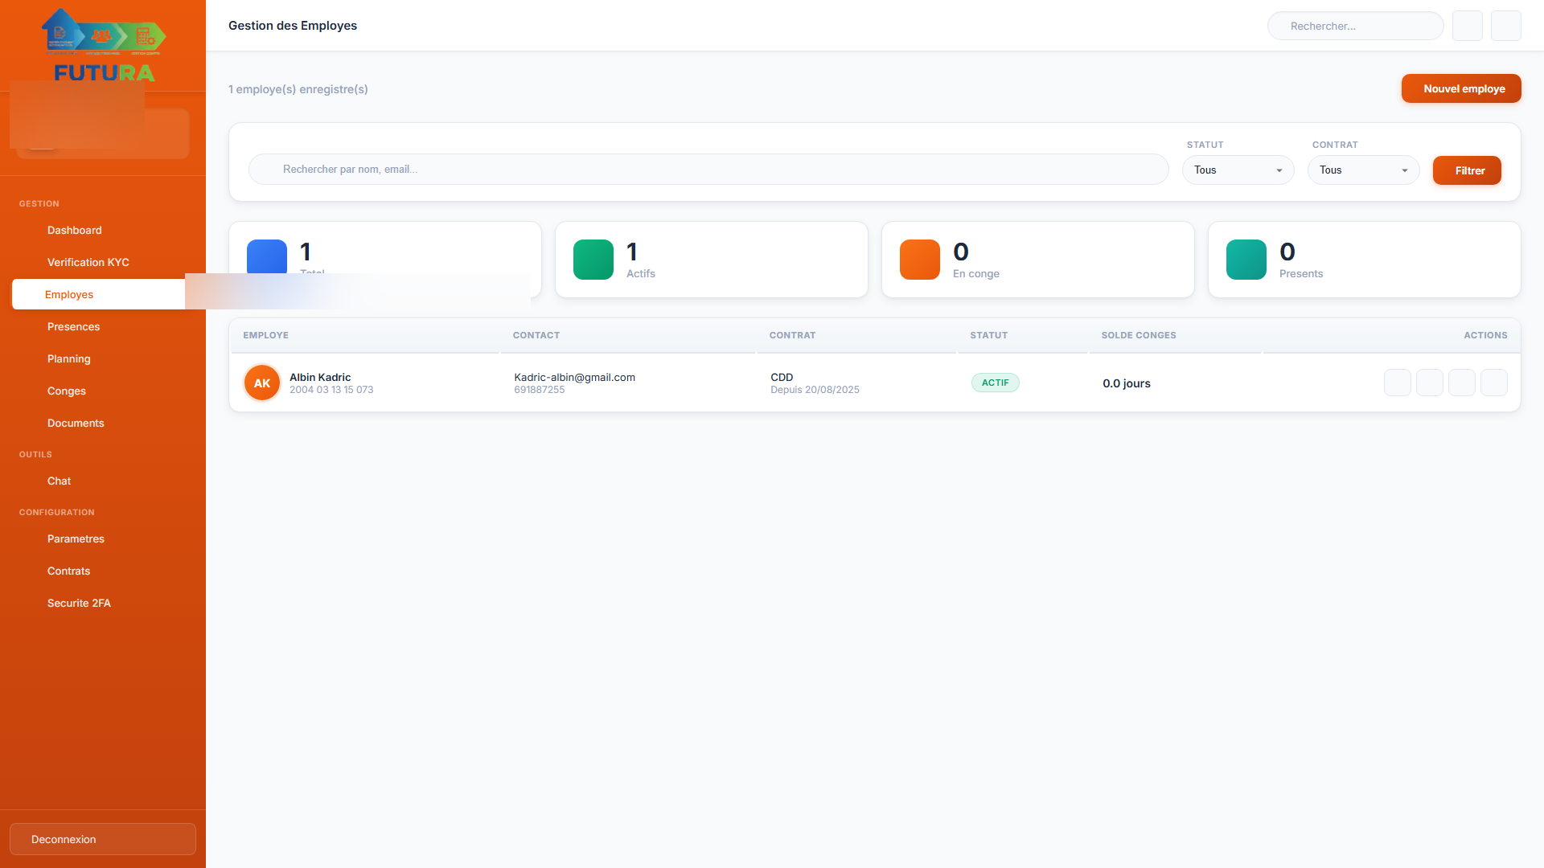This screenshot has height=868, width=1544.
Task: Click the ACTIF status badge
Action: (x=995, y=383)
